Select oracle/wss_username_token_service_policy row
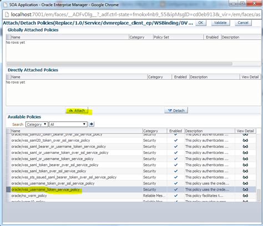The height and width of the screenshot is (226, 263). click(x=131, y=189)
